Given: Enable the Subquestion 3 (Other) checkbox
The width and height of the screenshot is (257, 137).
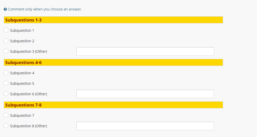Looking at the screenshot, I should [6, 51].
